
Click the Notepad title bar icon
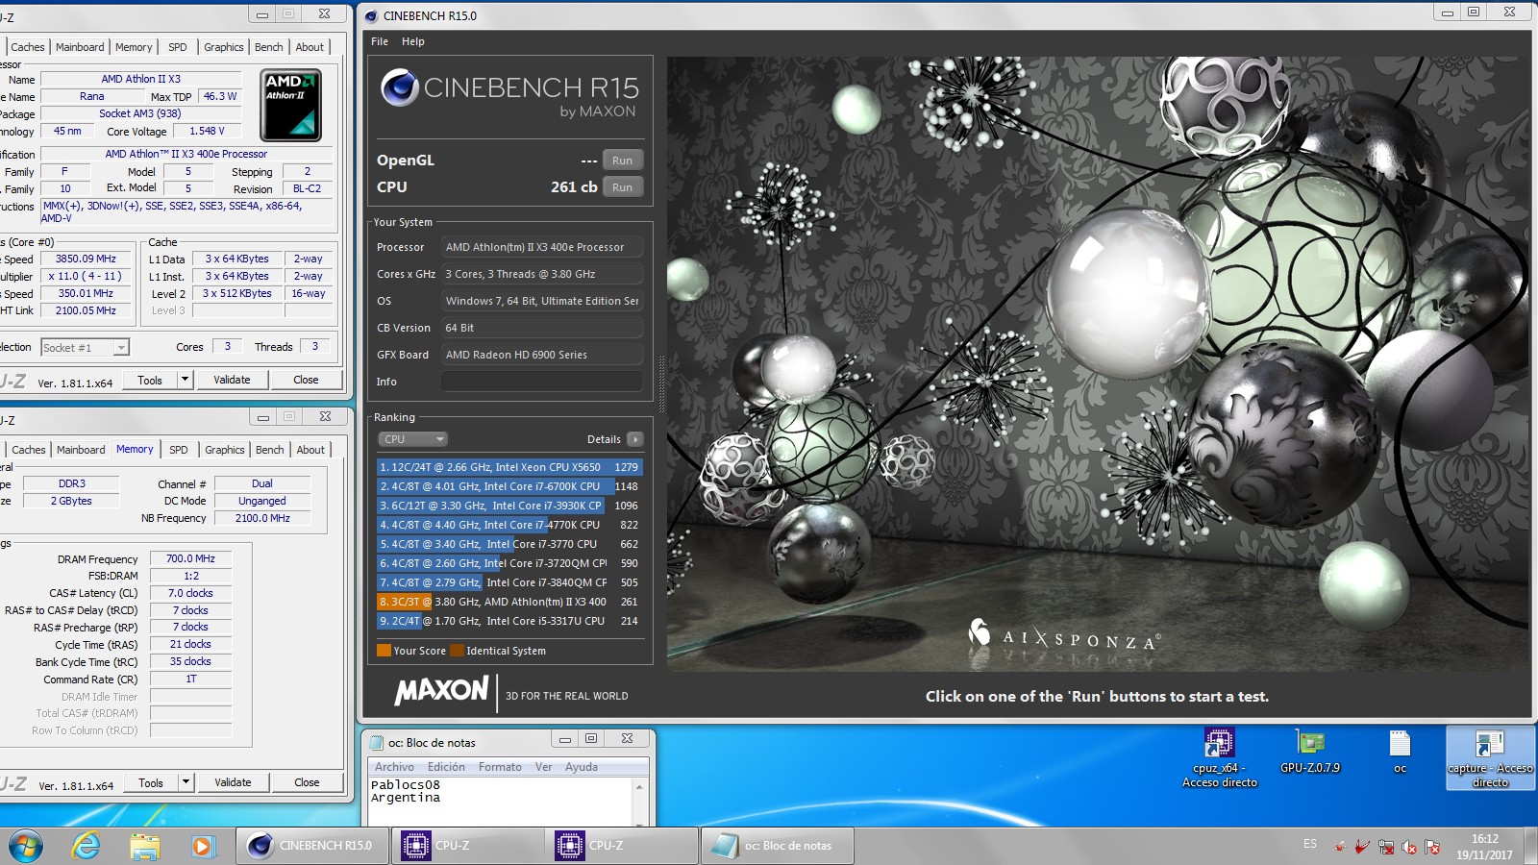pos(376,742)
